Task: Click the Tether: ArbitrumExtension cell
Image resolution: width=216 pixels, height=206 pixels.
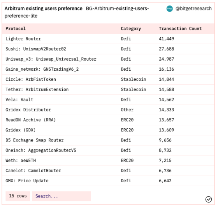Action: click(37, 89)
